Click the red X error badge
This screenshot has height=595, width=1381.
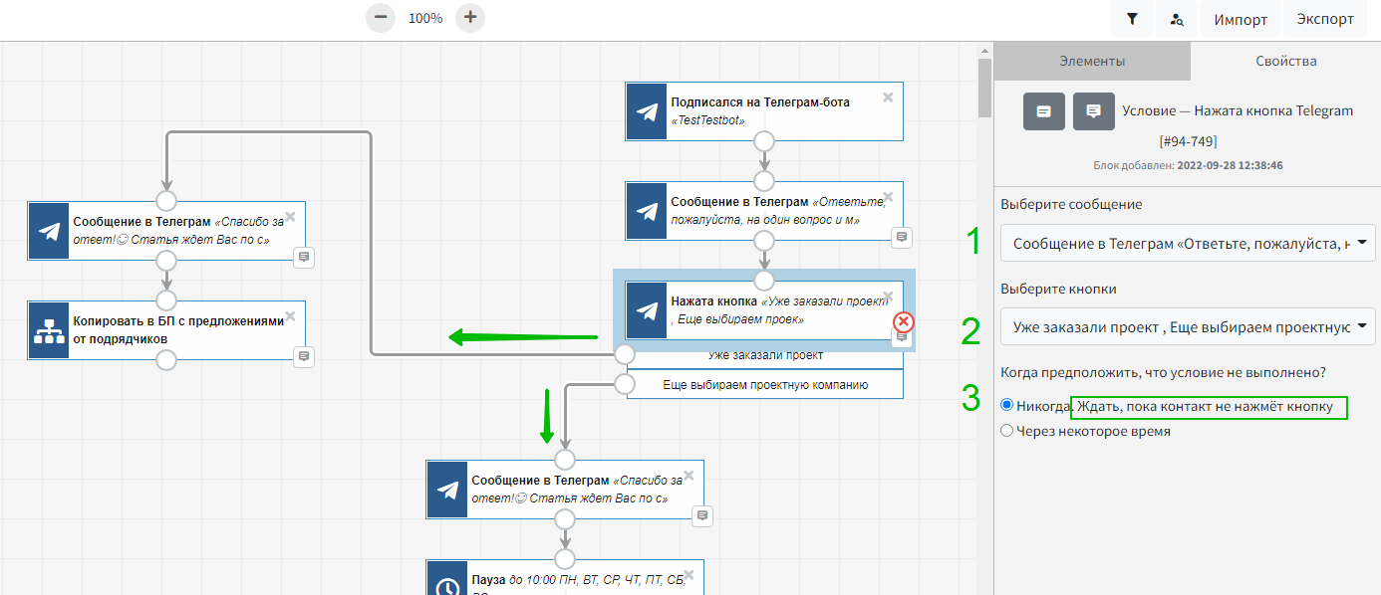coord(903,321)
